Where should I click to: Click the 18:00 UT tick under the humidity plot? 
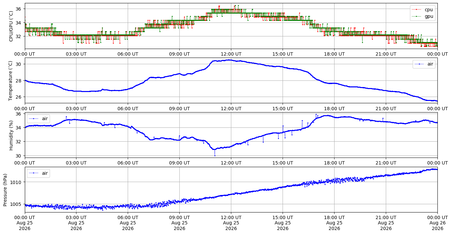(334, 163)
